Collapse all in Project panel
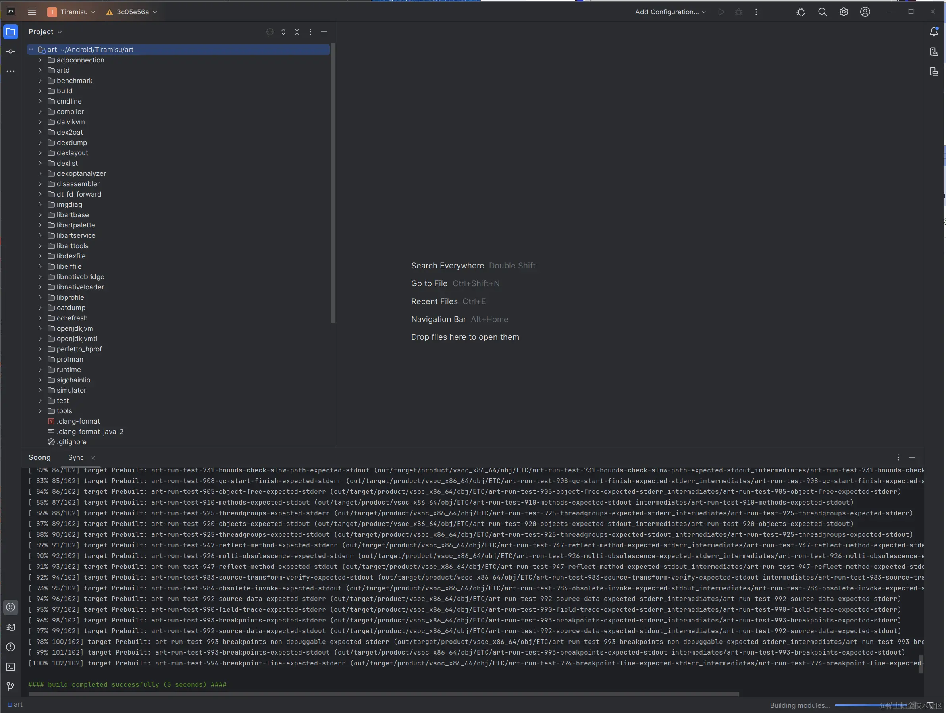 pos(297,32)
